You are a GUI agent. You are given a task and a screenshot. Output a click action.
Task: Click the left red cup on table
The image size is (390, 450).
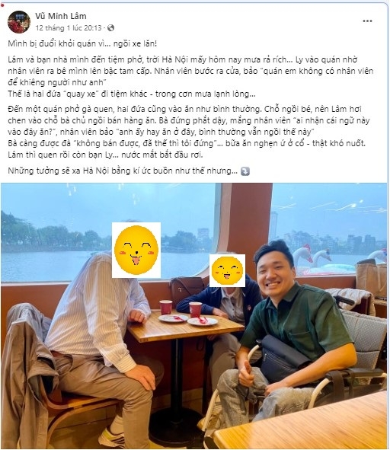coord(166,307)
